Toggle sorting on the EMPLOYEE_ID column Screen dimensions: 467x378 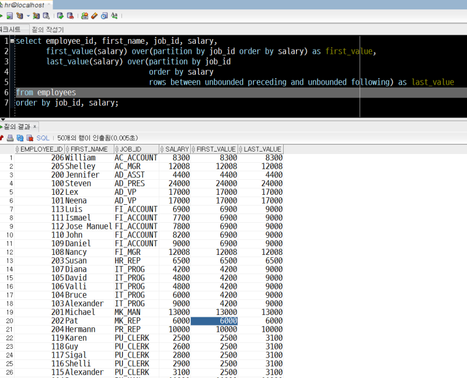pyautogui.click(x=40, y=149)
